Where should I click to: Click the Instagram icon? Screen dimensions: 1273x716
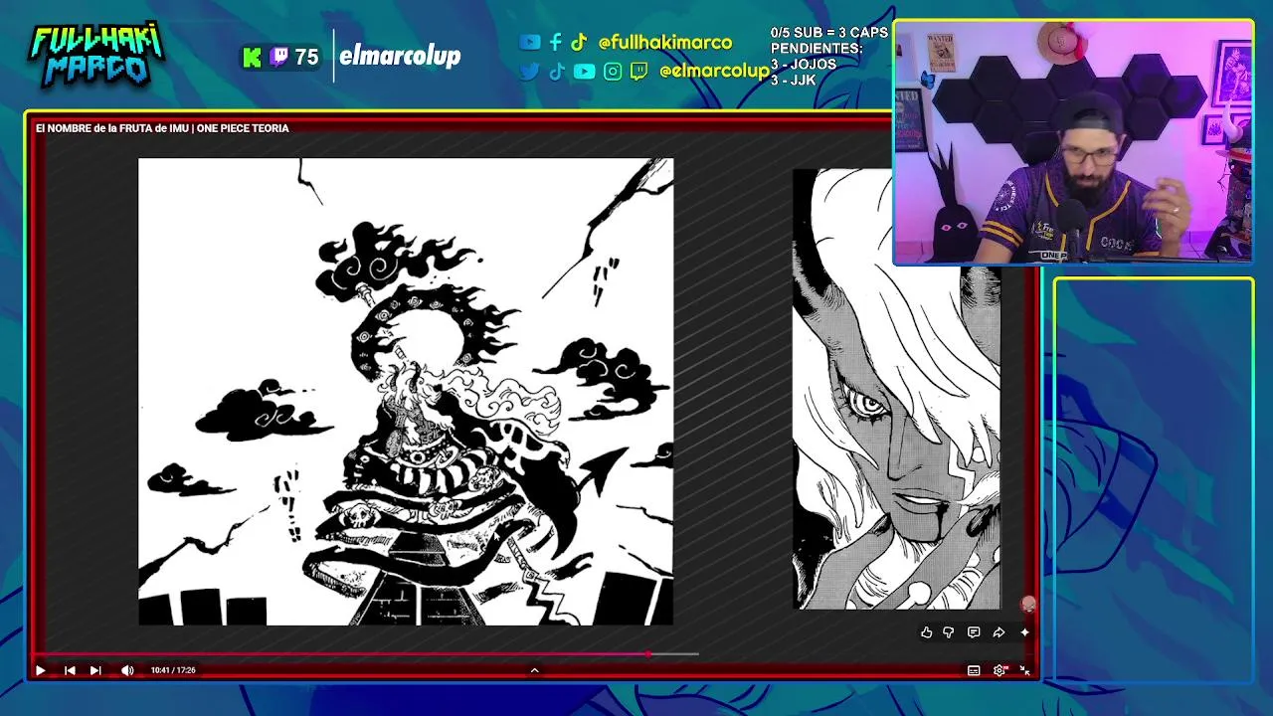613,72
